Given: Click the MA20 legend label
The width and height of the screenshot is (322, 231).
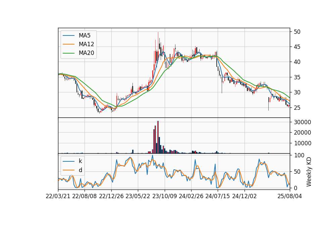Looking at the screenshot, I should [86, 53].
